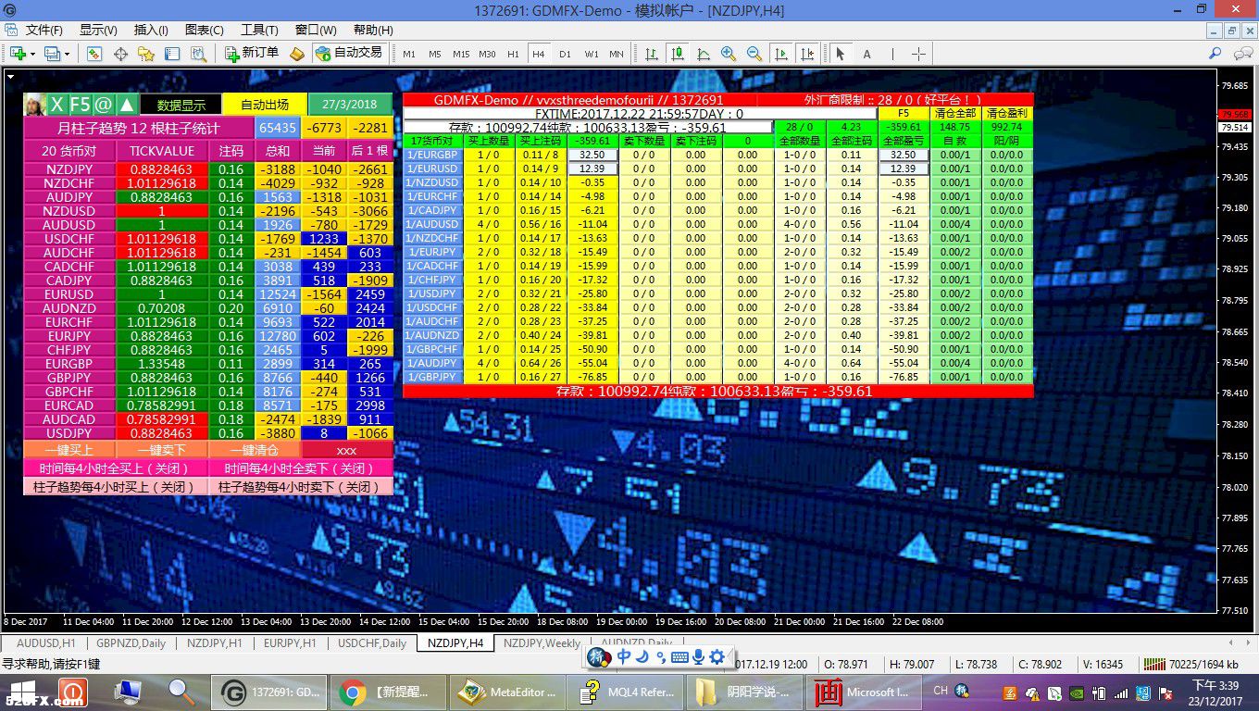The height and width of the screenshot is (711, 1259).
Task: Toggle the Terminal window icon
Action: pyautogui.click(x=172, y=54)
